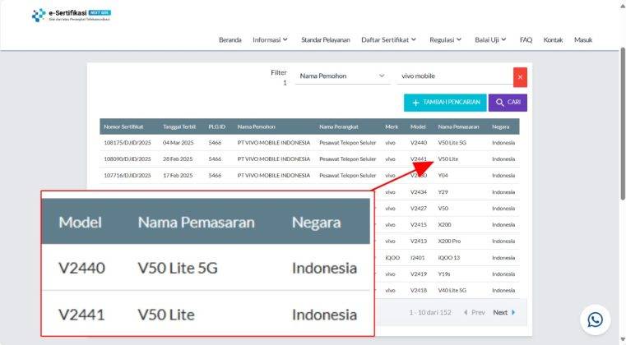Screen dimensions: 626x345
Task: Click the Merk column header
Action: pos(392,126)
